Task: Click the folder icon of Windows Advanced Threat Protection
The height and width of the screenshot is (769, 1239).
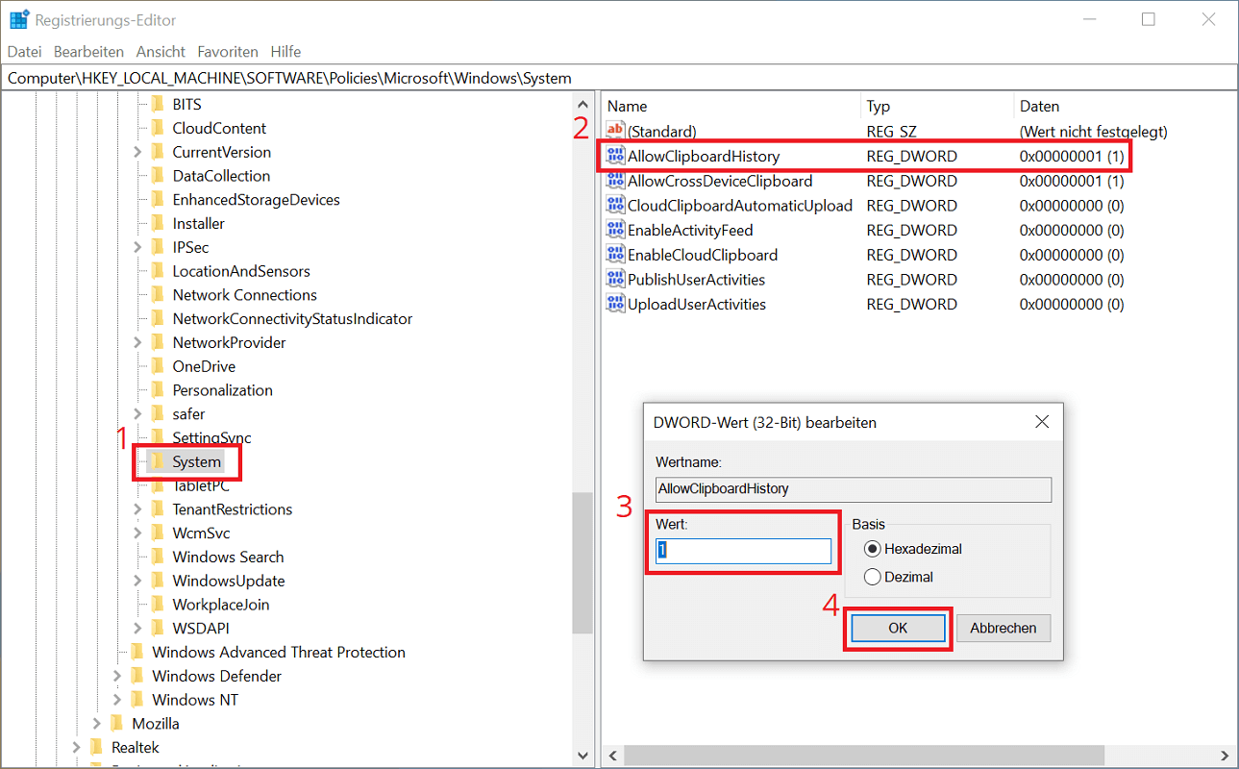Action: point(136,652)
